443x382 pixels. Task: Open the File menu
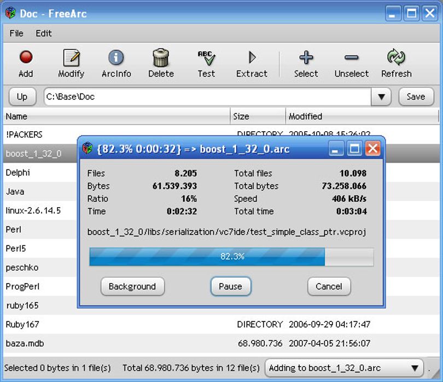point(16,33)
